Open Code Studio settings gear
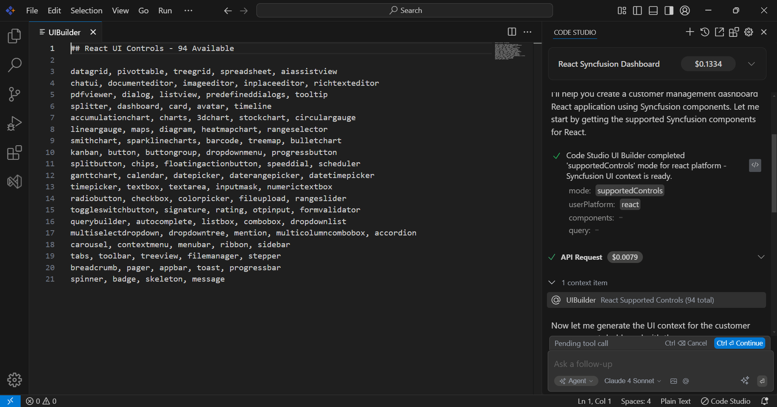The height and width of the screenshot is (407, 777). (x=749, y=32)
